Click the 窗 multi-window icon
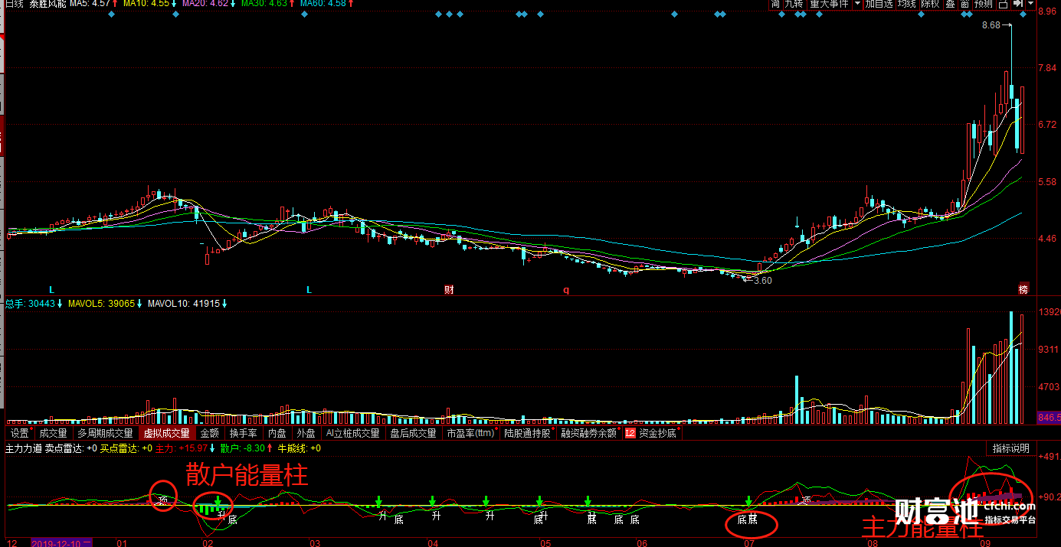The width and height of the screenshot is (1061, 547). [x=964, y=3]
